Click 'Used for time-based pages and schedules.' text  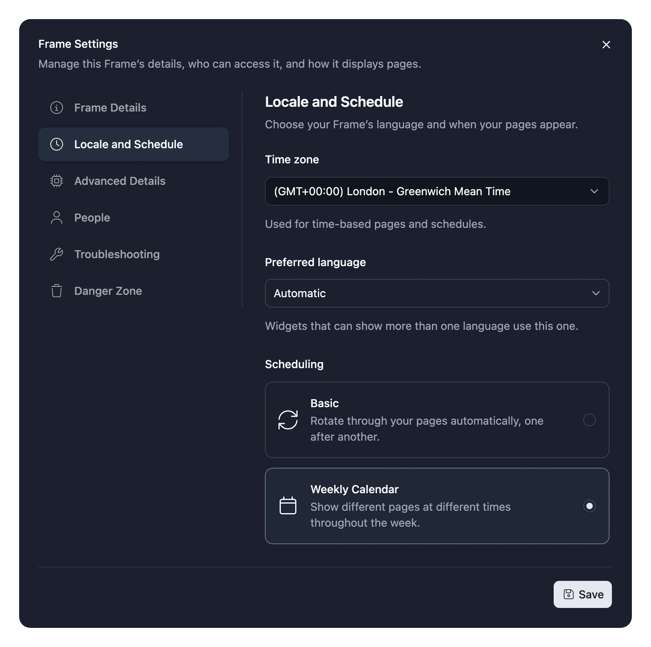coord(376,224)
